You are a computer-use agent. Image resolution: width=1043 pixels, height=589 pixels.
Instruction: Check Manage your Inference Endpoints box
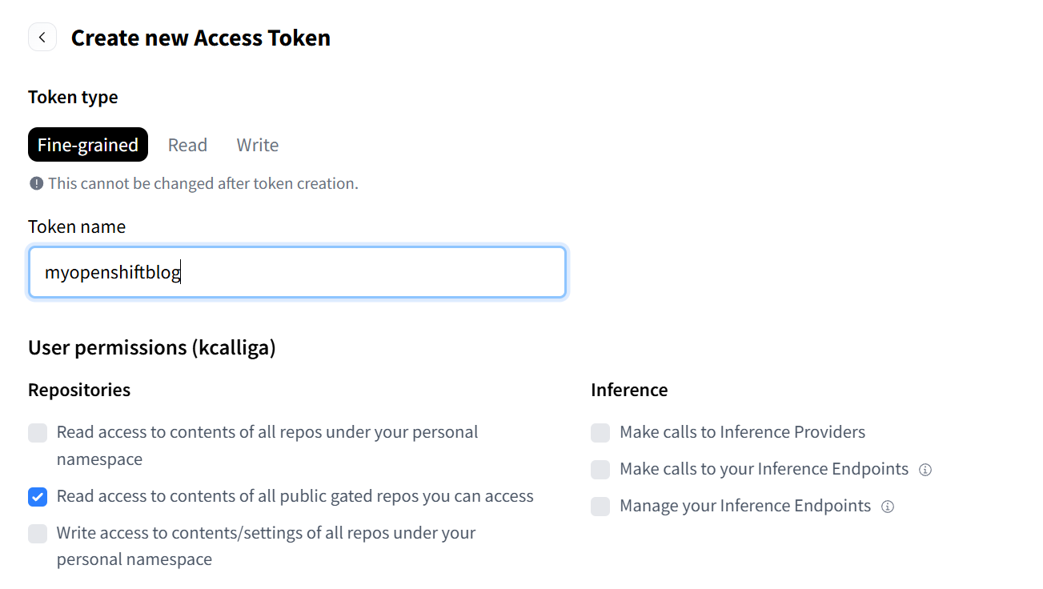600,507
